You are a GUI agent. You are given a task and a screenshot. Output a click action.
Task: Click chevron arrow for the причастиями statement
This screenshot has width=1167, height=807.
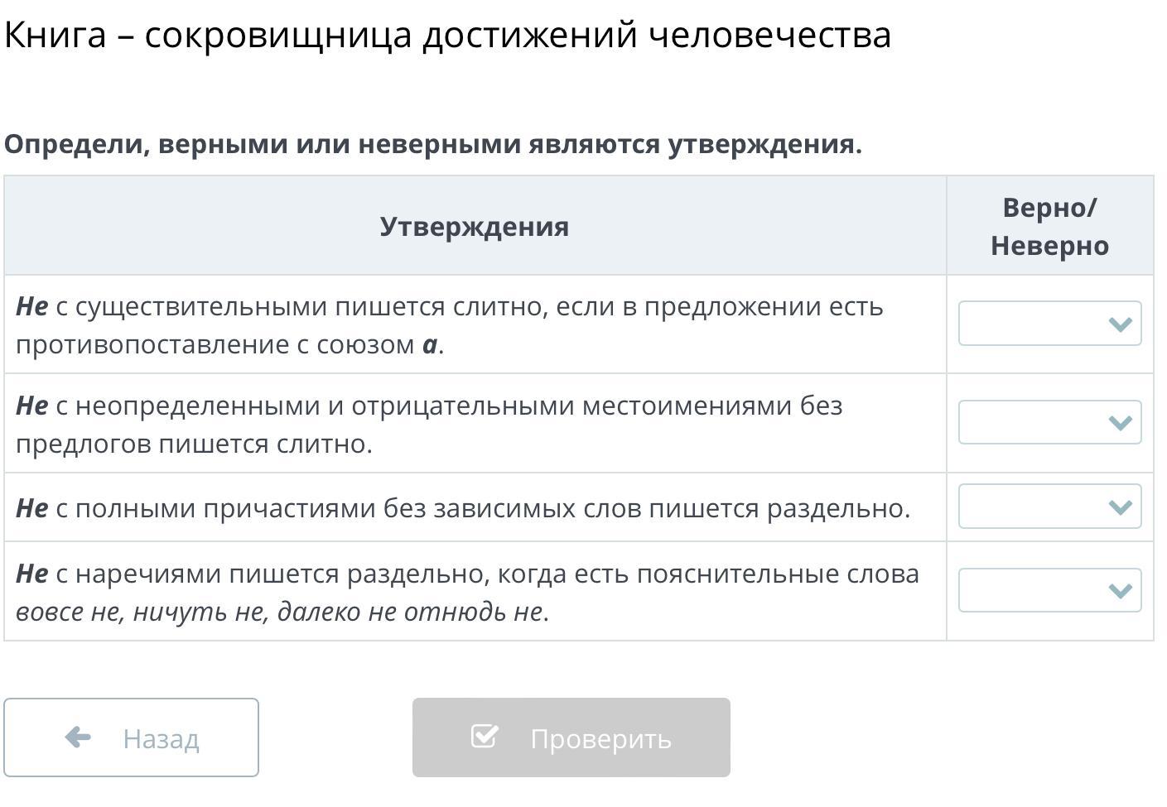[1120, 507]
